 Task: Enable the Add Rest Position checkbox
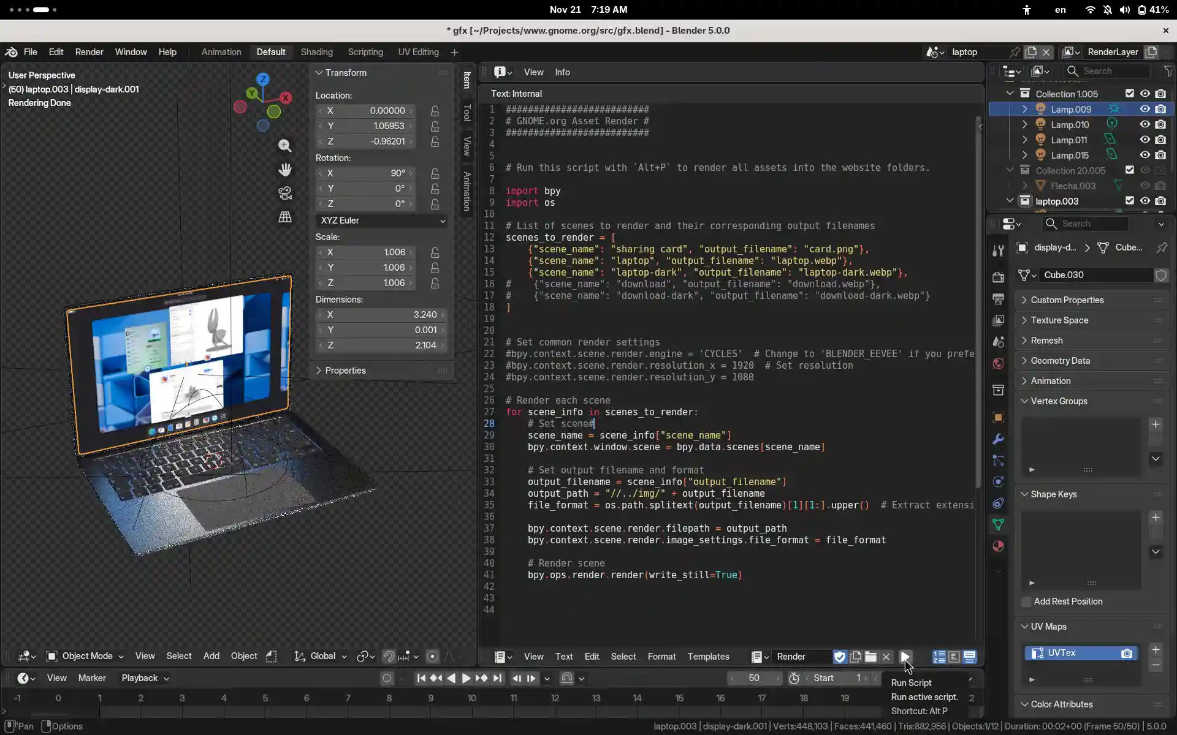(x=1026, y=601)
